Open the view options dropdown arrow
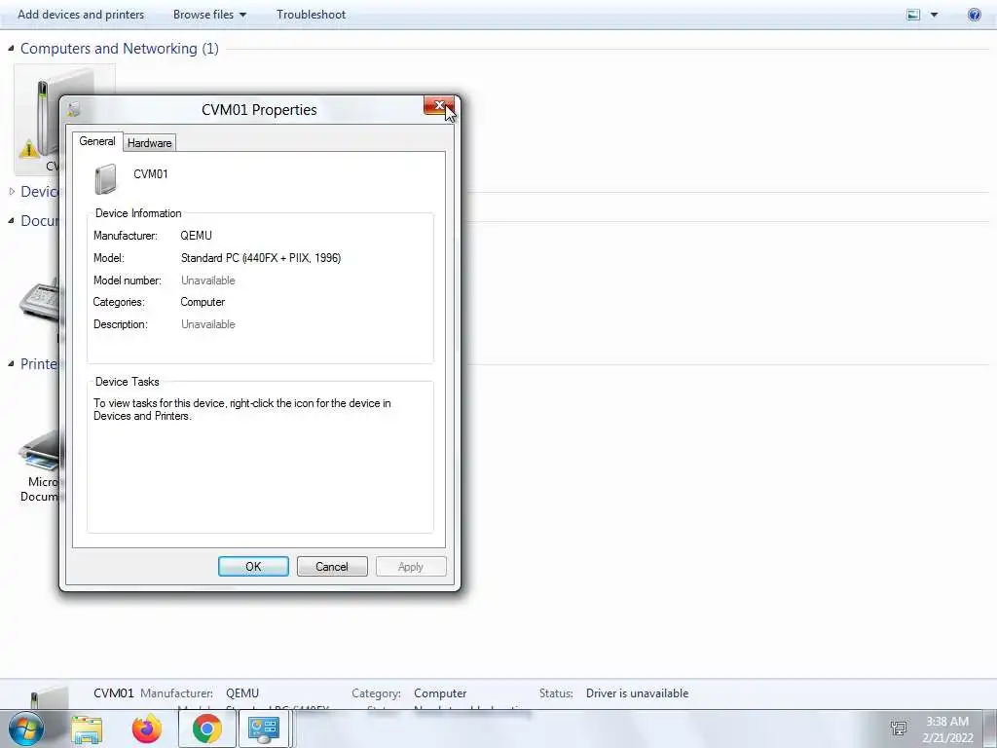 click(934, 15)
